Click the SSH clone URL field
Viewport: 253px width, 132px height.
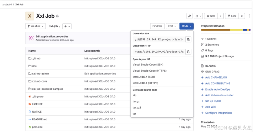(x=159, y=40)
